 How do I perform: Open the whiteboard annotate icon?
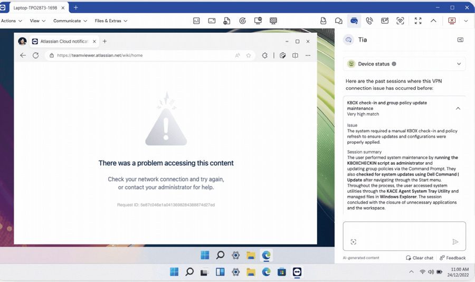click(385, 21)
